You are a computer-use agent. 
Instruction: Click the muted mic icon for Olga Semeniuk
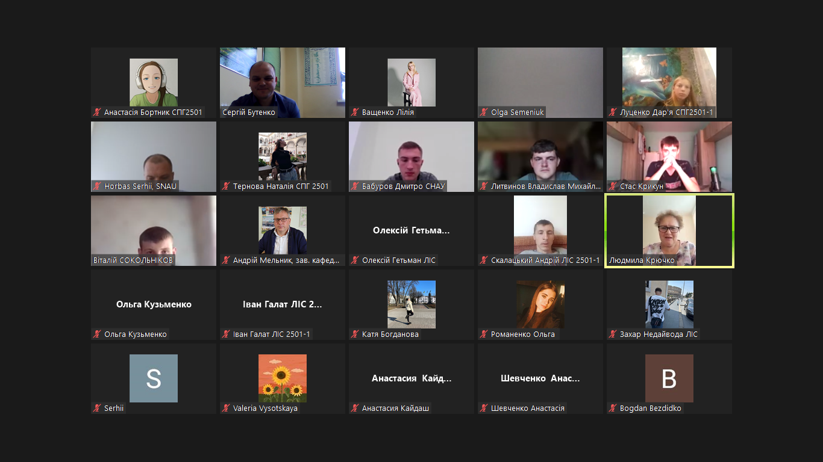[484, 112]
